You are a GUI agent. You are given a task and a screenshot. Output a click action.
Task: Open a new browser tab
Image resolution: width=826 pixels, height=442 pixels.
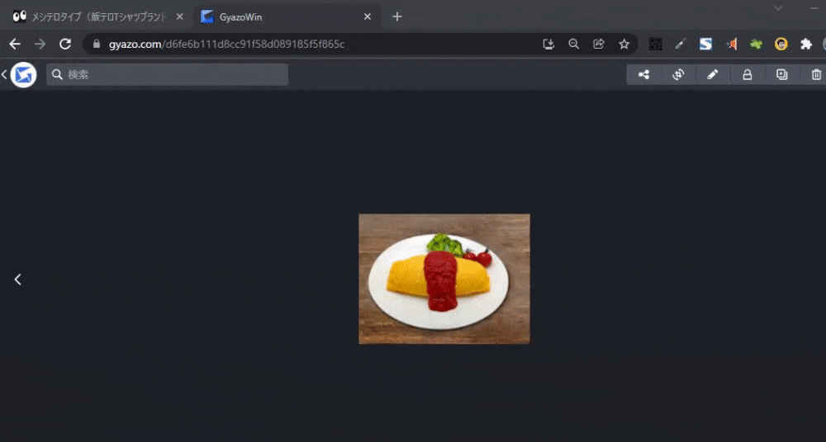click(x=397, y=16)
